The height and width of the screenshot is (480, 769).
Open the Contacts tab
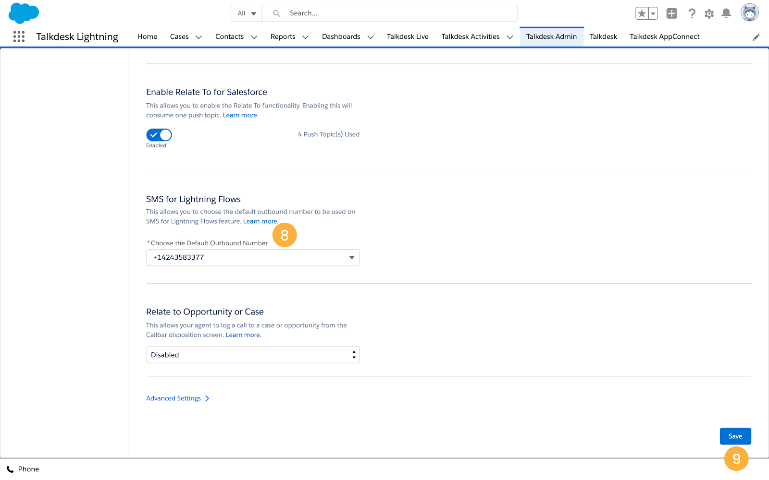click(x=229, y=36)
